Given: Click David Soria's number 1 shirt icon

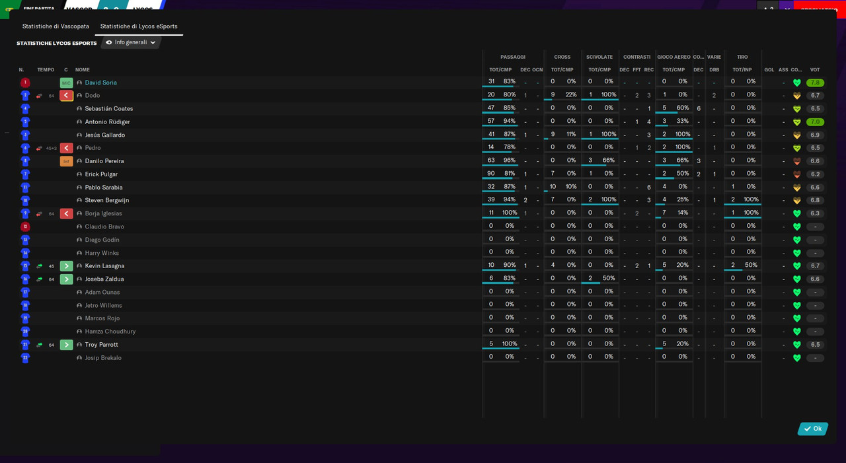Looking at the screenshot, I should pyautogui.click(x=25, y=83).
